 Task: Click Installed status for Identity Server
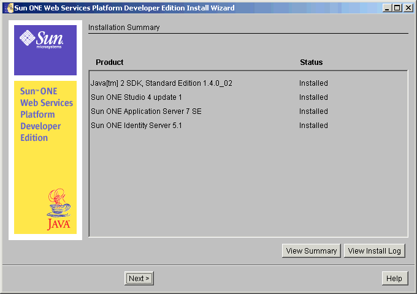[313, 126]
